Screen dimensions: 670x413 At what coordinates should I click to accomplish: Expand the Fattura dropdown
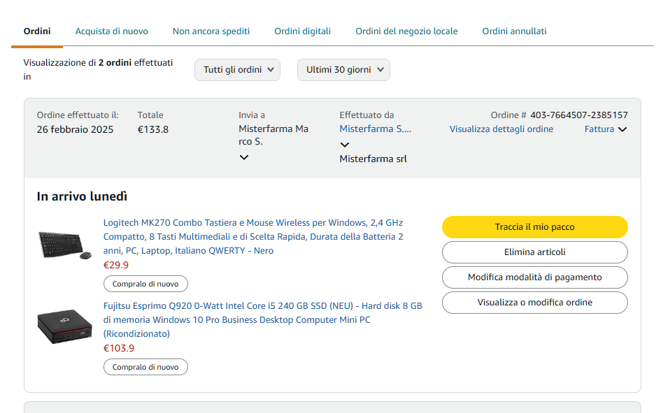tap(606, 129)
